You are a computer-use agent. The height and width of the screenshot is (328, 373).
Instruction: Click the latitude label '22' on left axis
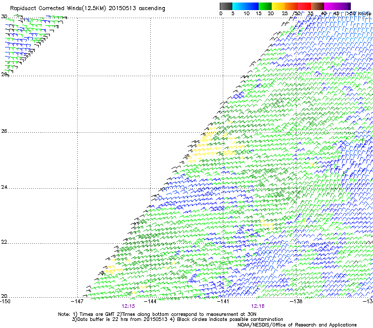[4, 242]
